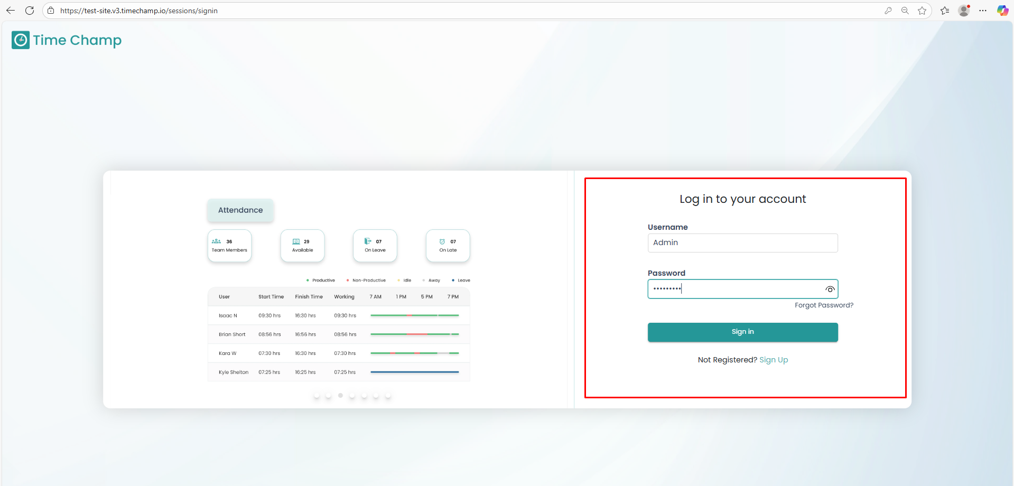Follow the Sign Up link
Image resolution: width=1014 pixels, height=486 pixels.
tap(774, 360)
